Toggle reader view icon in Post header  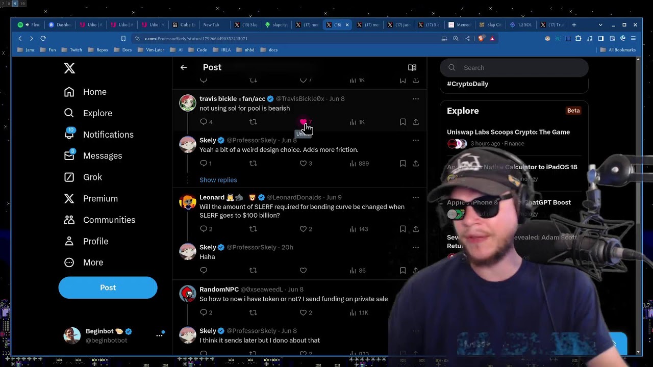[x=412, y=67]
